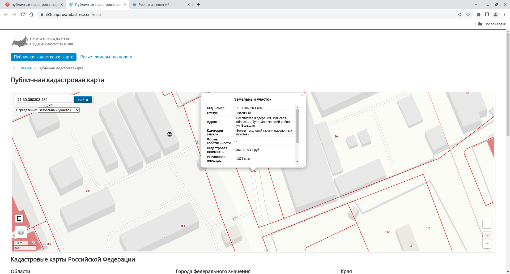The image size is (510, 274).
Task: Click the browser reload page icon
Action: [x=23, y=15]
